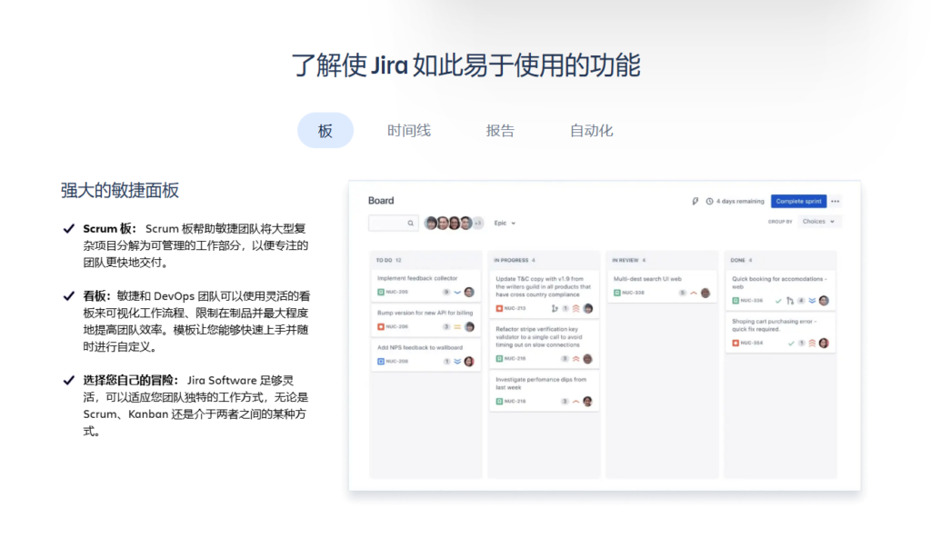
Task: Click the red bug icon on NUC-206
Action: point(381,326)
